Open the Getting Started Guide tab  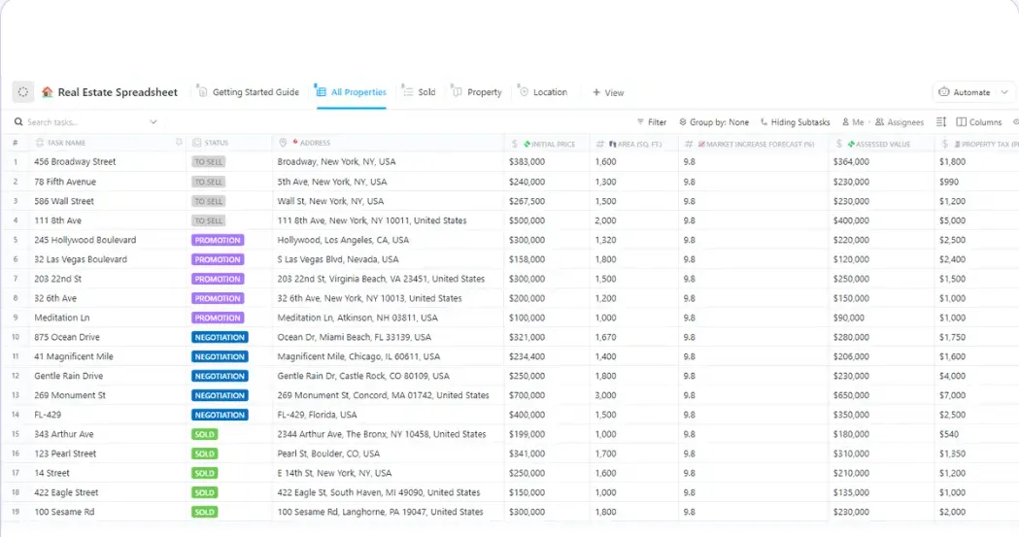249,92
